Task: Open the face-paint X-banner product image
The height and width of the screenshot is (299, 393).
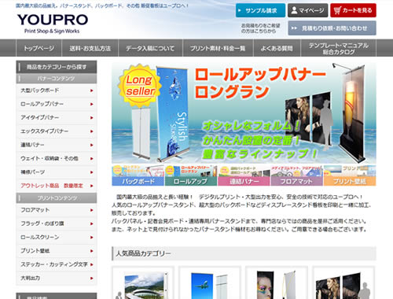Action: 277,283
